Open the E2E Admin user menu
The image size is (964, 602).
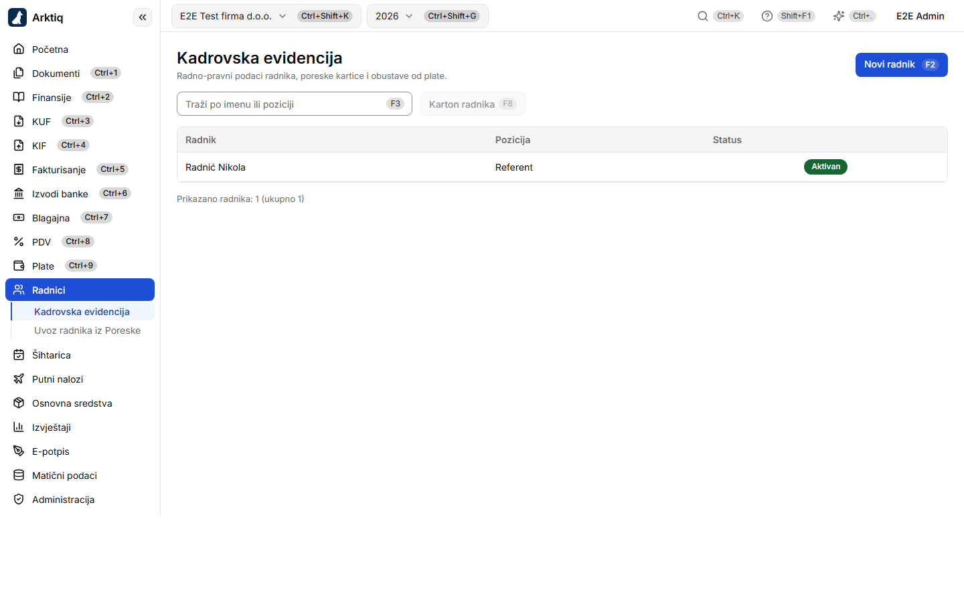[x=920, y=16]
